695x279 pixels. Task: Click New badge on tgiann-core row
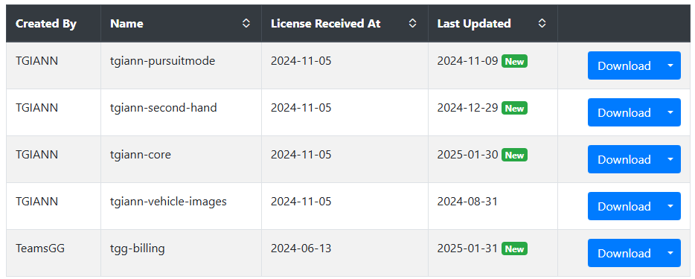point(515,155)
